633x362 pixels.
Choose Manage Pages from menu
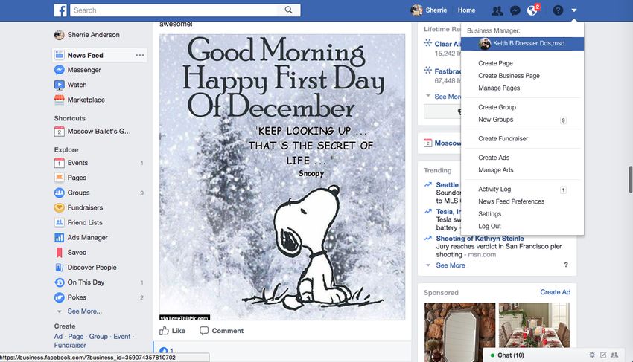499,88
